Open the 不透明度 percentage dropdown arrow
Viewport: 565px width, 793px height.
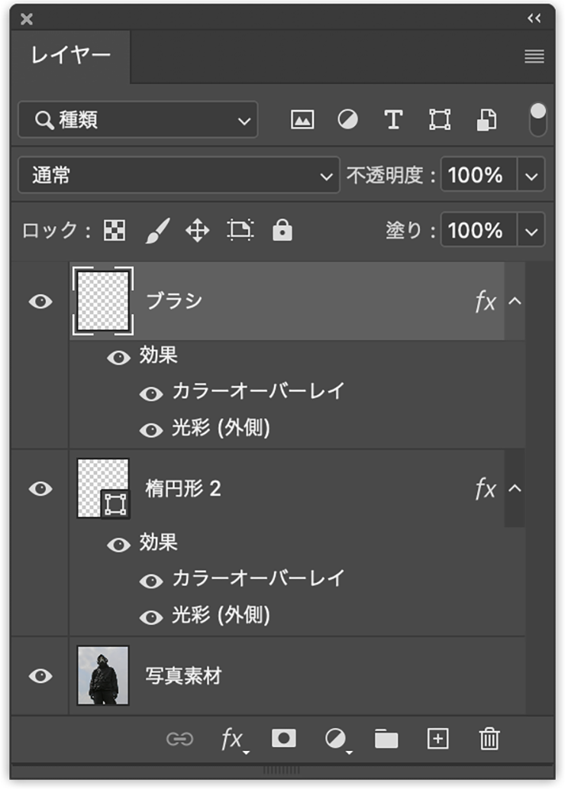coord(531,176)
